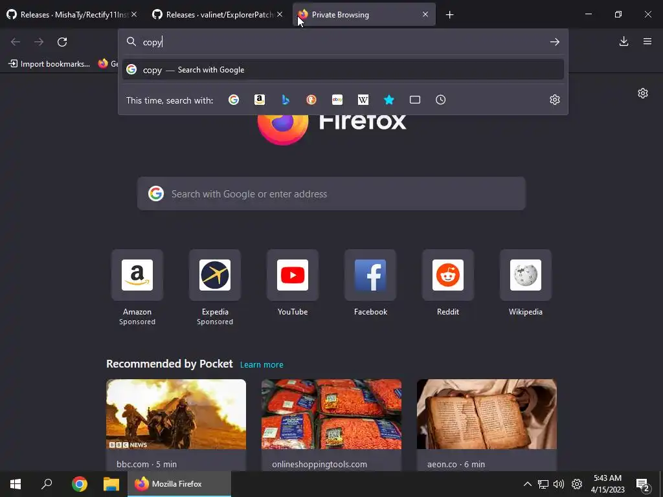663x497 pixels.
Task: Click inside the address bar text 'copy'
Action: pyautogui.click(x=152, y=42)
